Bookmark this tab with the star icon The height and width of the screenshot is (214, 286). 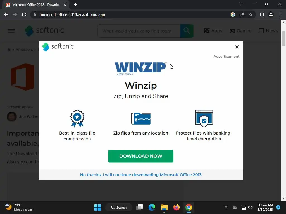(251, 14)
